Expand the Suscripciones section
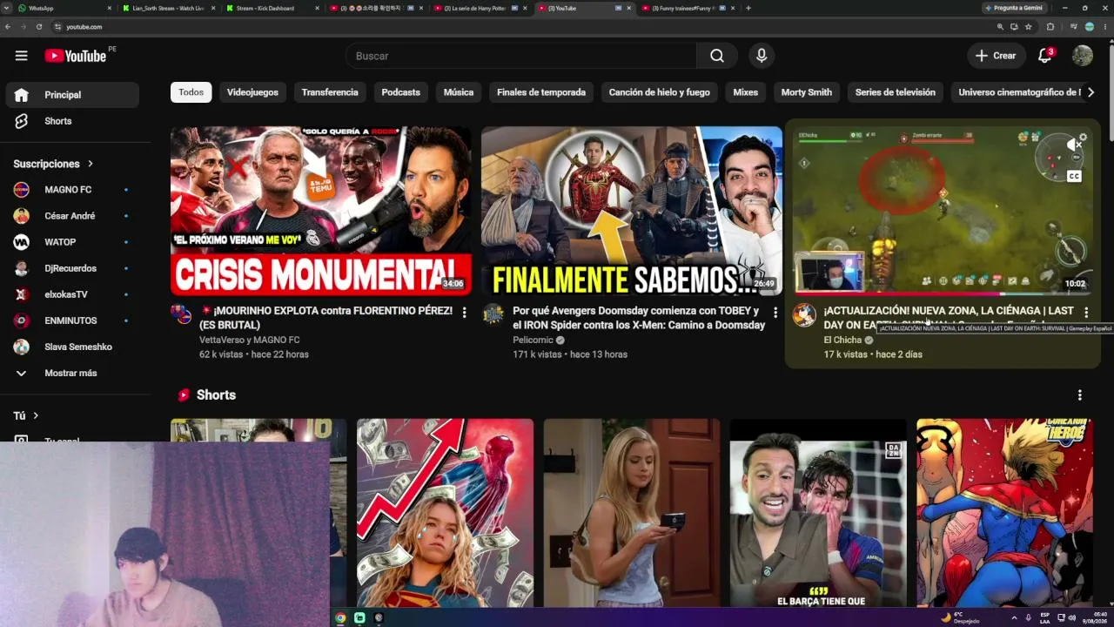The image size is (1114, 627). click(53, 164)
